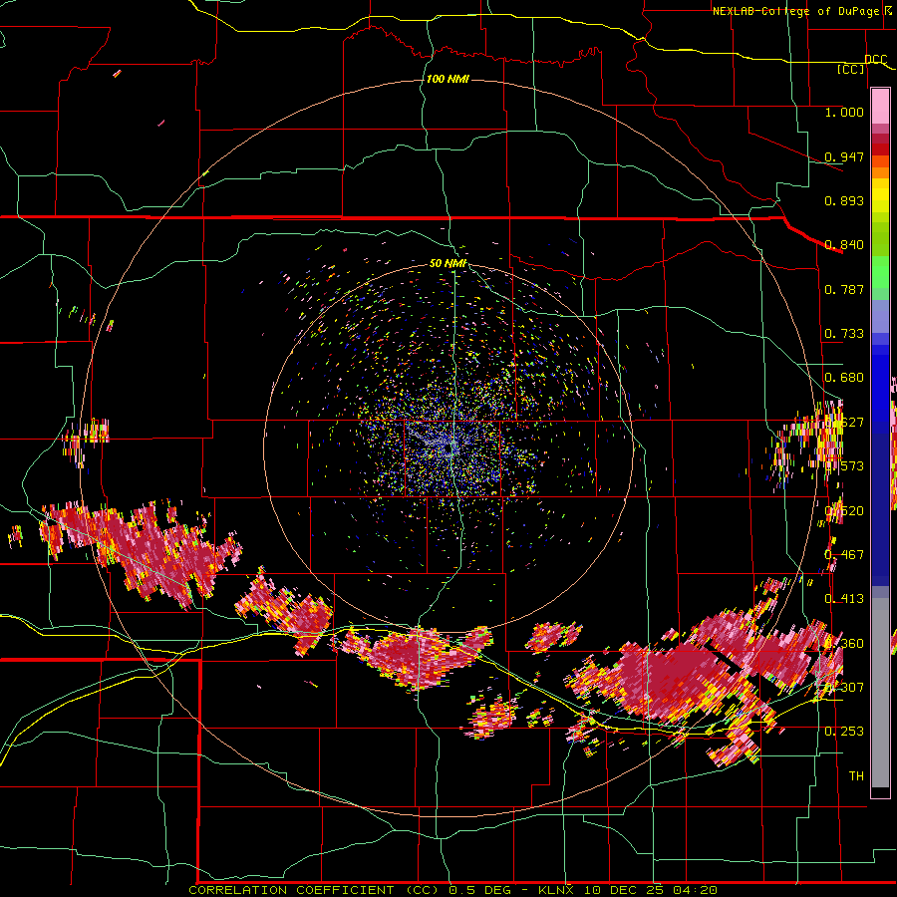897x897 pixels.
Task: Select the 0.947 legend value
Action: click(x=844, y=156)
